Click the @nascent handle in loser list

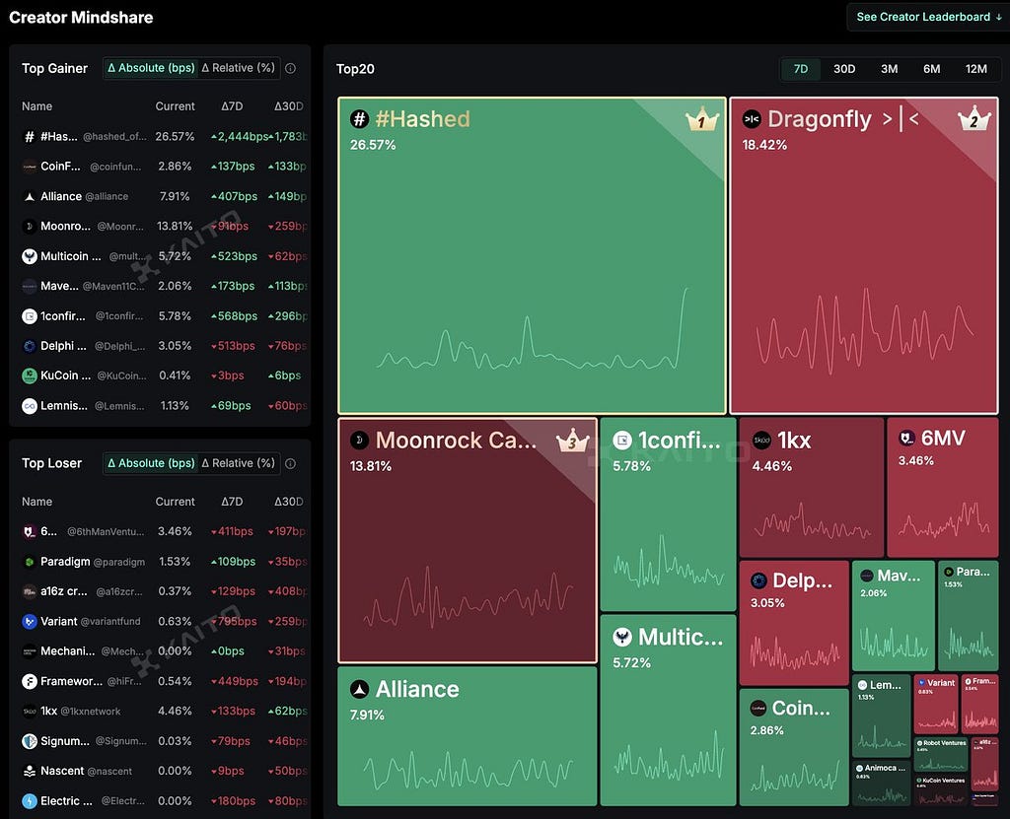pos(109,772)
